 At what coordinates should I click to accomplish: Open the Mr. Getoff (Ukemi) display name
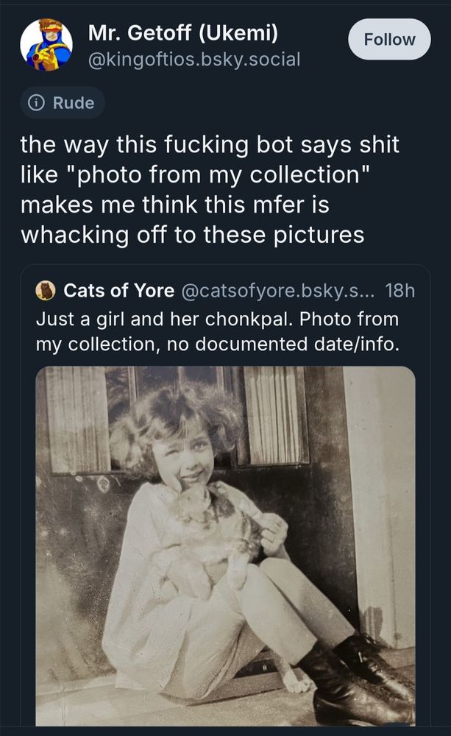pos(182,33)
